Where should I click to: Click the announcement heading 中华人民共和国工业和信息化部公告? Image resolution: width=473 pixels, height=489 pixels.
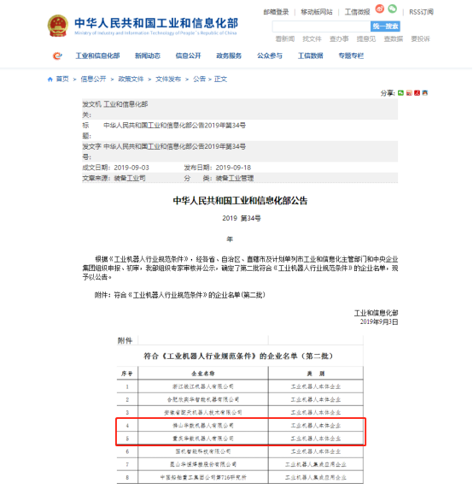(x=240, y=201)
